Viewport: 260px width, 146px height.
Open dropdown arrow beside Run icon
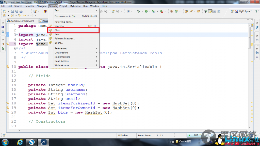click(150, 11)
